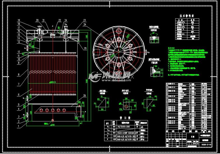Click the φ7200 bottom diameter dimension
Viewport: 220px width, 154px height.
point(53,125)
